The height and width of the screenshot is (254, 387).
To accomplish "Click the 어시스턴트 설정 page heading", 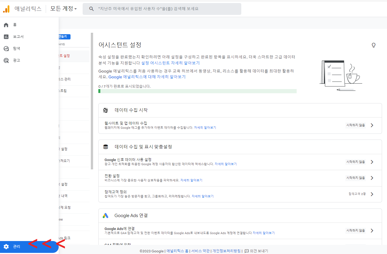I will [x=120, y=45].
